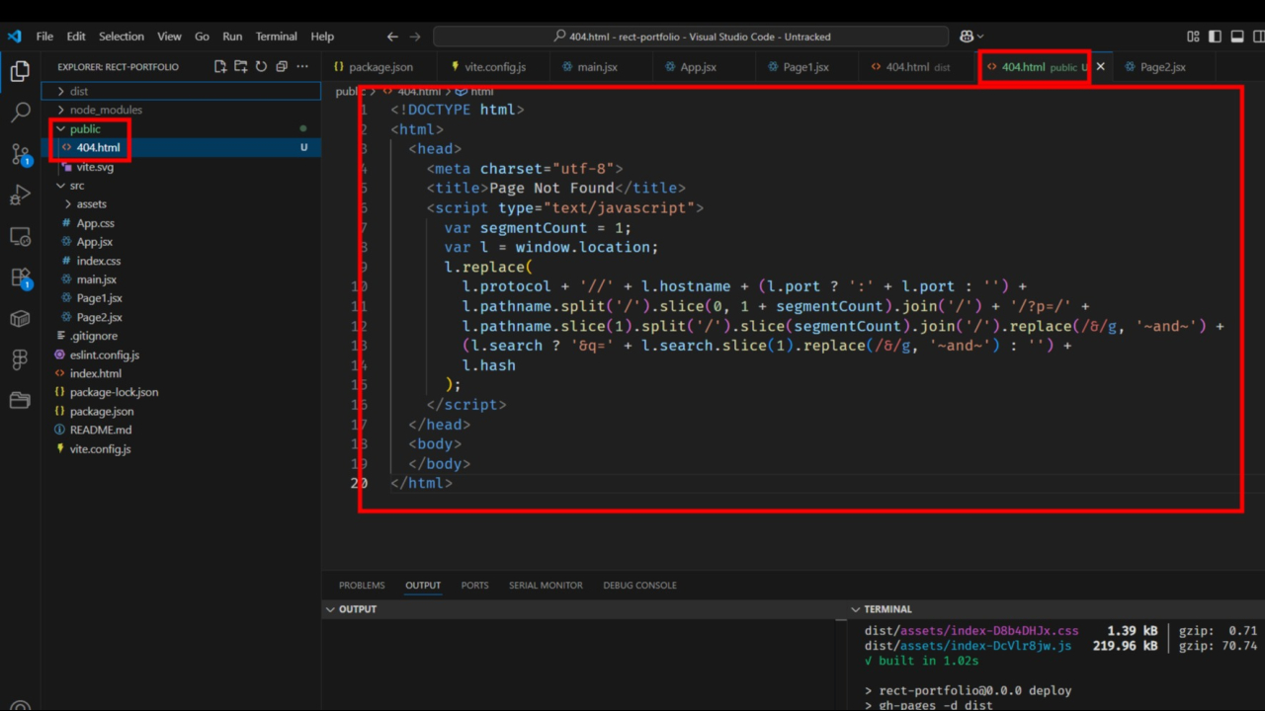Click the cube-shaped activity bar icon below Extensions
The image size is (1265, 711).
(20, 318)
